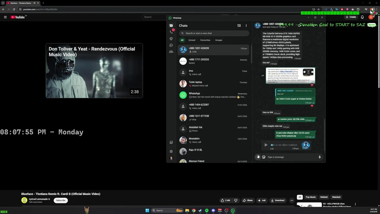380x214 pixels.
Task: Reload the browser page
Action: click(14, 9)
